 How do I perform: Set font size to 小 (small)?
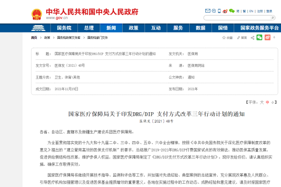[x=273, y=102]
